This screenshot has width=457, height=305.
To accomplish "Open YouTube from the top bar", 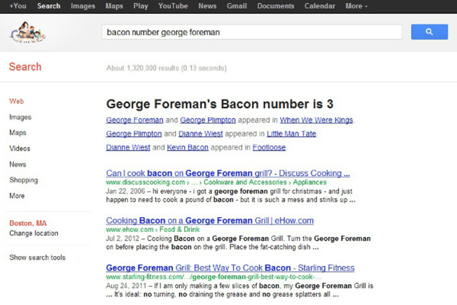I will [x=173, y=6].
